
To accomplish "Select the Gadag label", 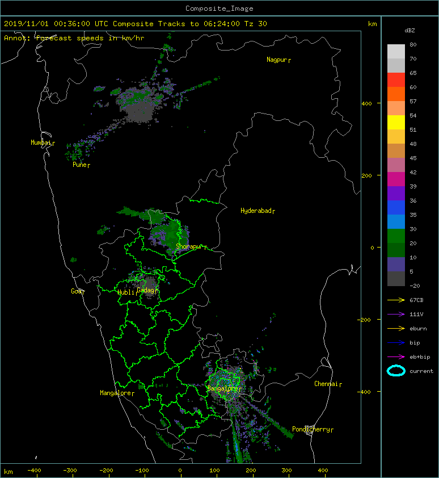I will click(x=146, y=290).
